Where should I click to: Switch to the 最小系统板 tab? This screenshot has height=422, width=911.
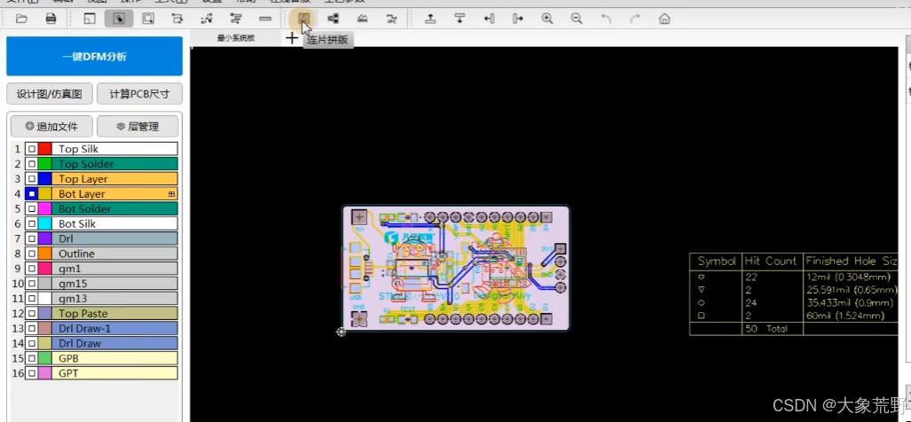point(236,38)
